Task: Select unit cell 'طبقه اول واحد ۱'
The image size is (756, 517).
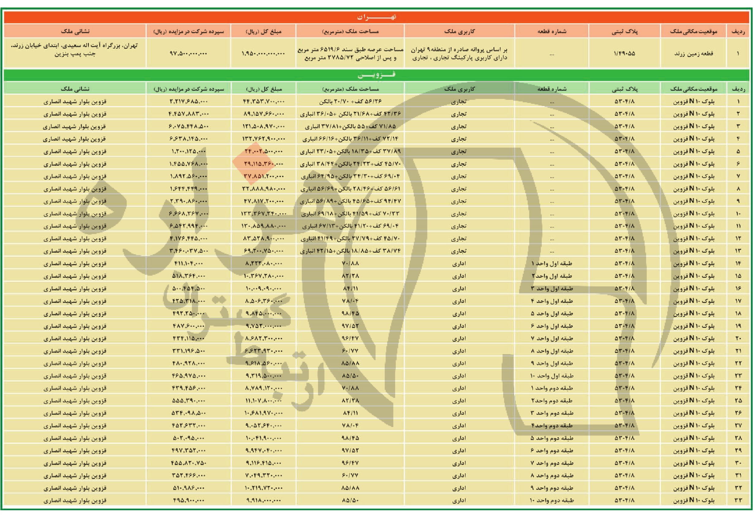Action: 551,263
